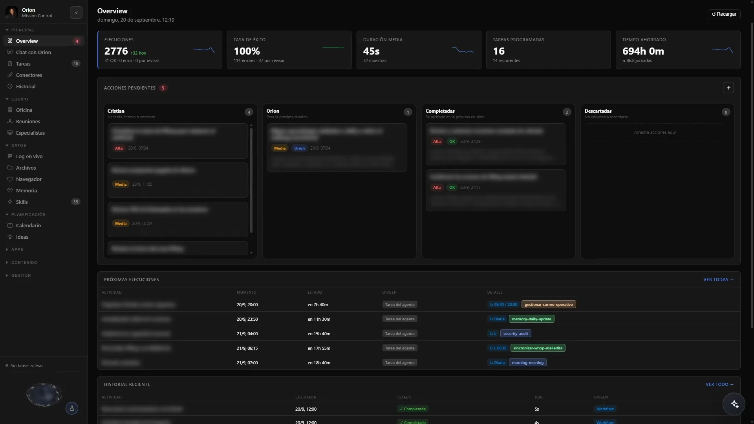Click the Orion avatar orb in sidebar
The width and height of the screenshot is (754, 424).
point(44,395)
